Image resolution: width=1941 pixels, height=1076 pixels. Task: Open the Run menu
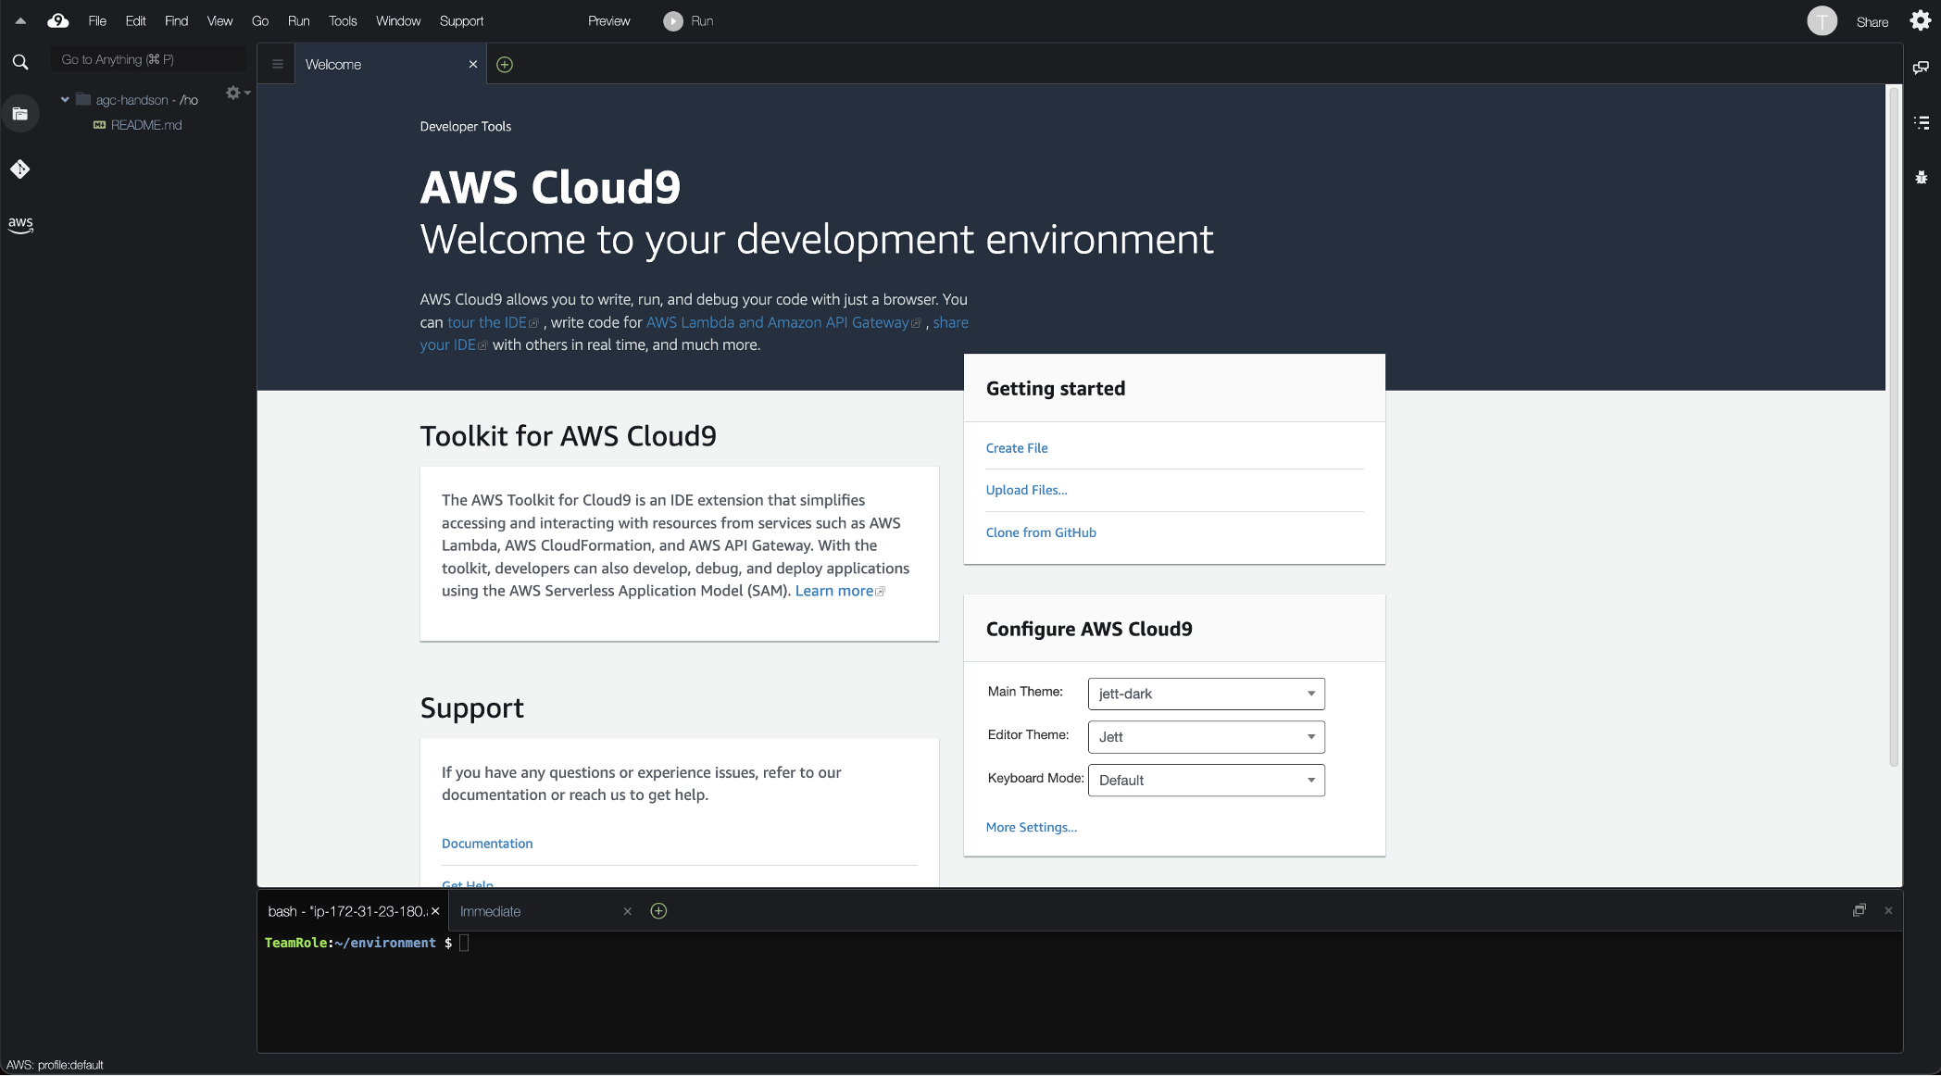(298, 20)
